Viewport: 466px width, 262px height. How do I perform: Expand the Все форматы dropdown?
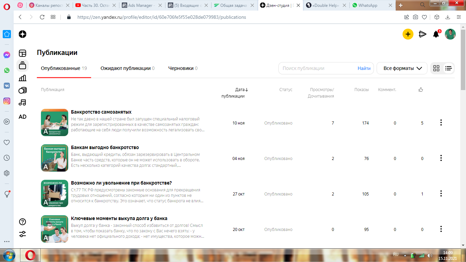[402, 68]
